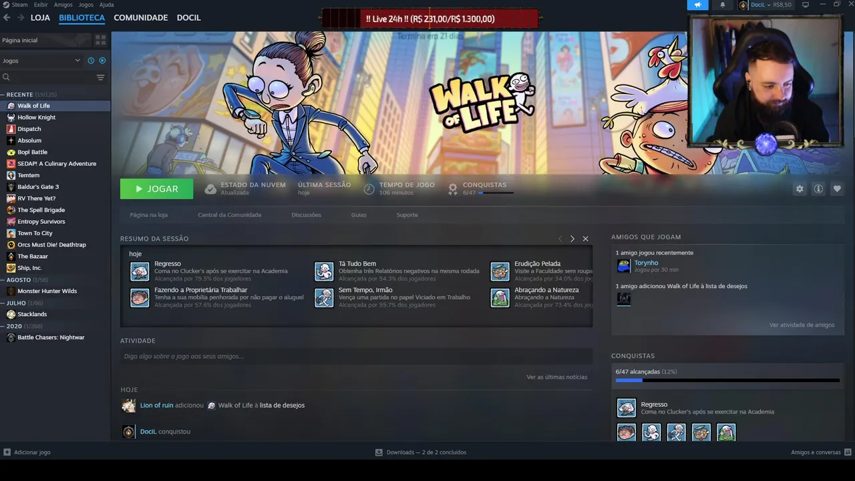Open Guias link
855x481 pixels.
pos(359,215)
